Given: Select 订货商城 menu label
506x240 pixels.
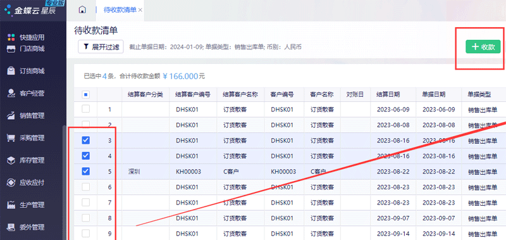Looking at the screenshot, I should pos(32,71).
